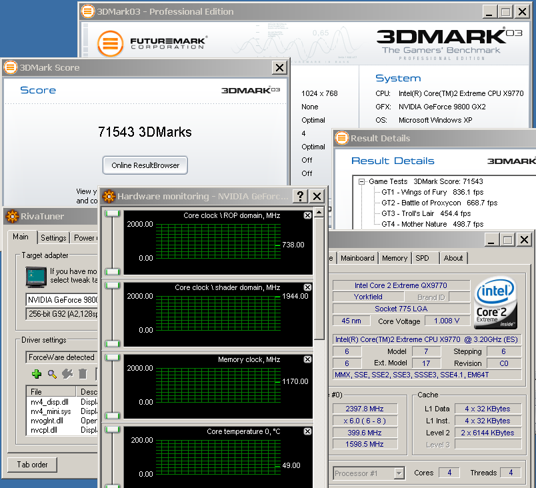Close the Core temperature 0 graph
The image size is (536, 488).
tap(307, 431)
